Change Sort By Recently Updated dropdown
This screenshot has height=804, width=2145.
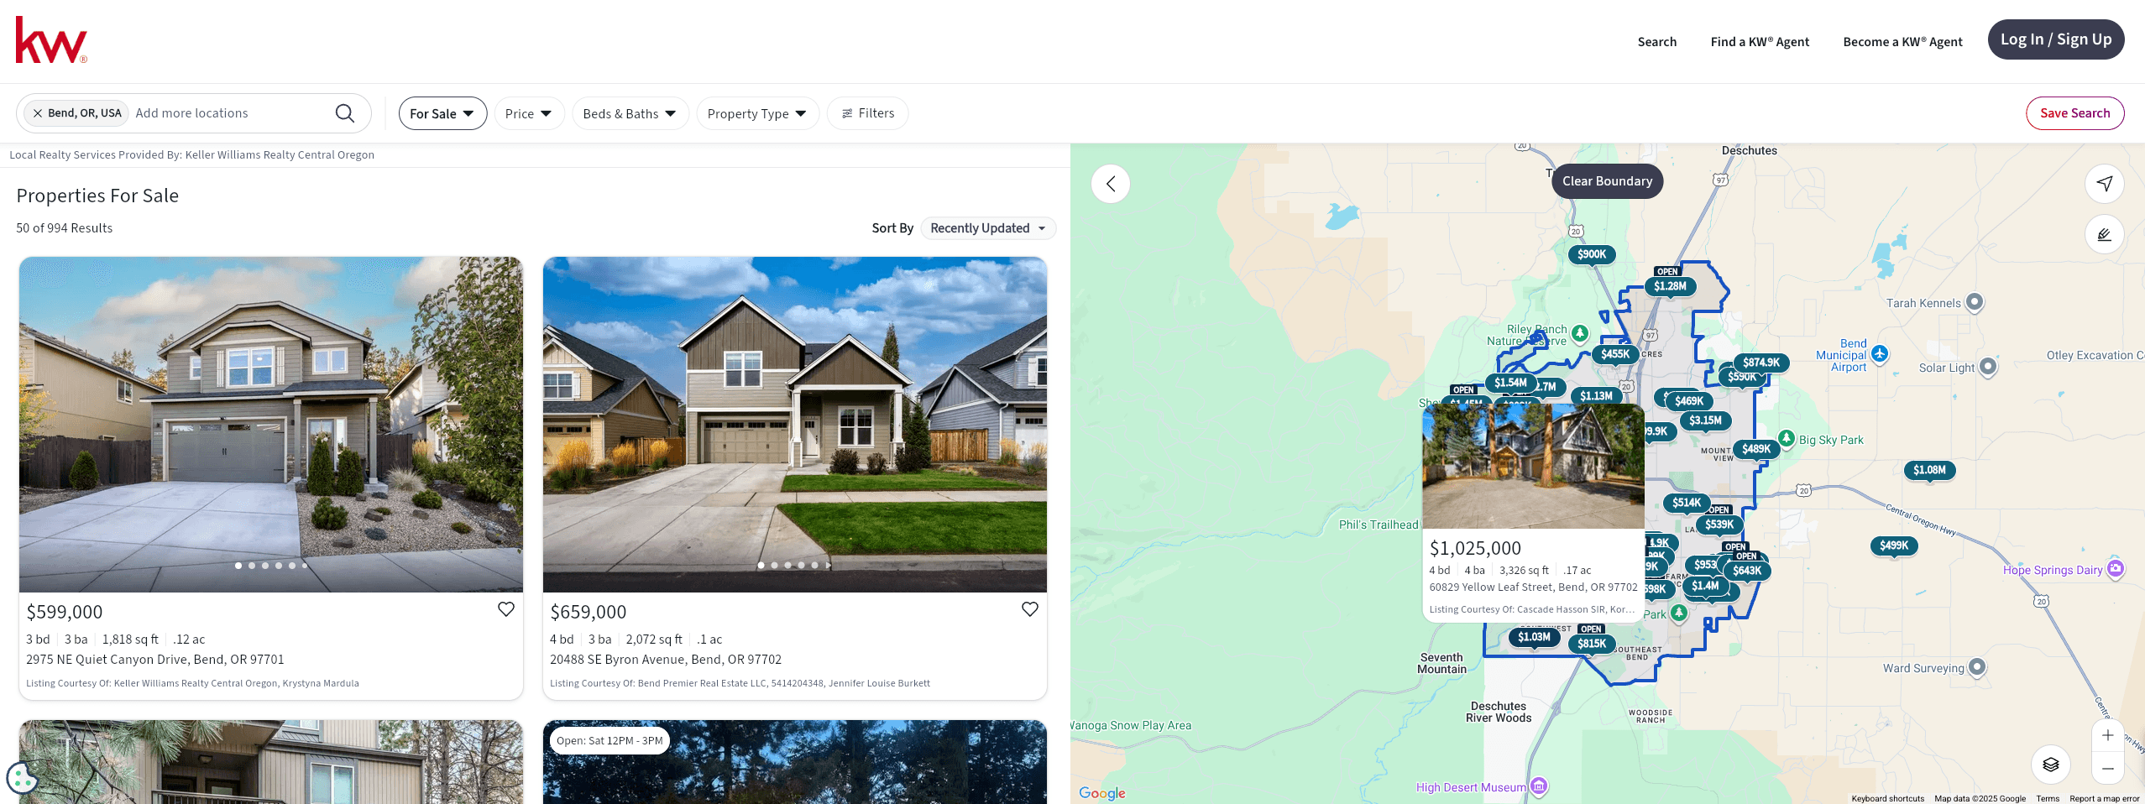(988, 228)
